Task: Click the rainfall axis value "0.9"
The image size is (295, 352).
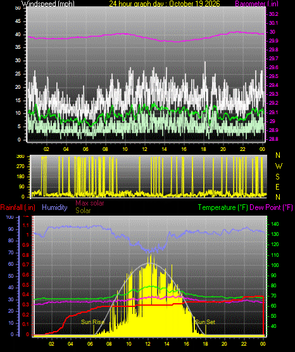Action: coord(26,245)
